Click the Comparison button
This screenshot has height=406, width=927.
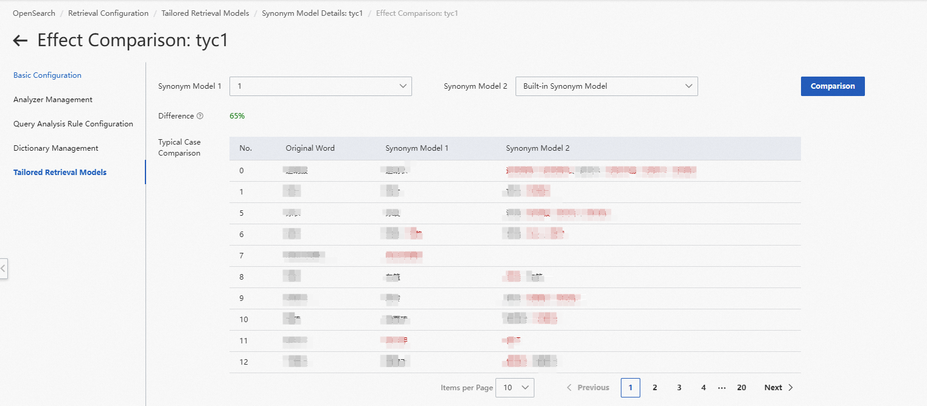click(832, 86)
